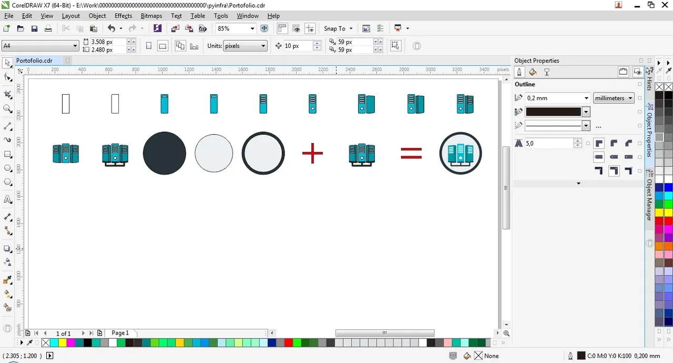Open the Layout menu
The image size is (673, 363).
(71, 16)
